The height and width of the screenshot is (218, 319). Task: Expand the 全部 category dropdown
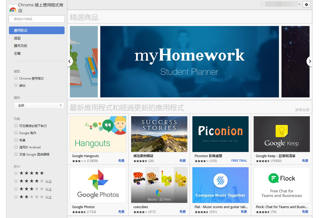pos(39,106)
